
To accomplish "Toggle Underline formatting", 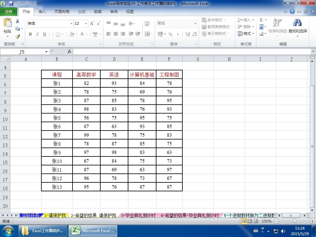I will [x=44, y=34].
